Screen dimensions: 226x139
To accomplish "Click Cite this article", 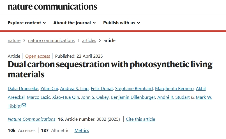I will point(140,119).
